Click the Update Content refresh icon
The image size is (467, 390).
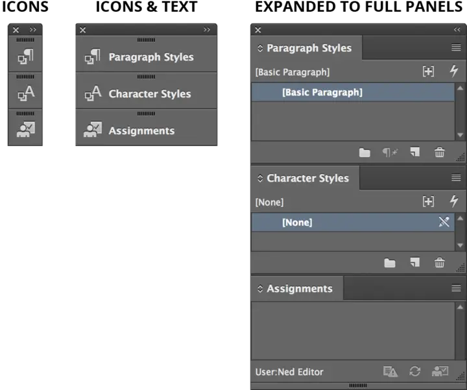[414, 371]
